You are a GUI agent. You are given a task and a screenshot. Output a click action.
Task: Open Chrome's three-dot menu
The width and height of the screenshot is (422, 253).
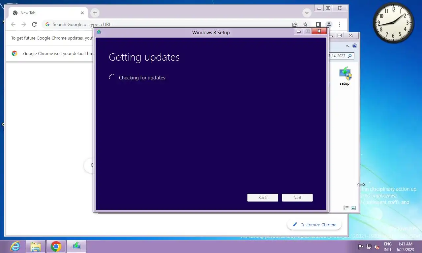pos(340,24)
